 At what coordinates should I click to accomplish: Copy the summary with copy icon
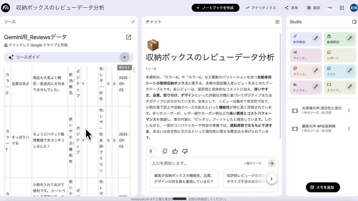coord(165,151)
